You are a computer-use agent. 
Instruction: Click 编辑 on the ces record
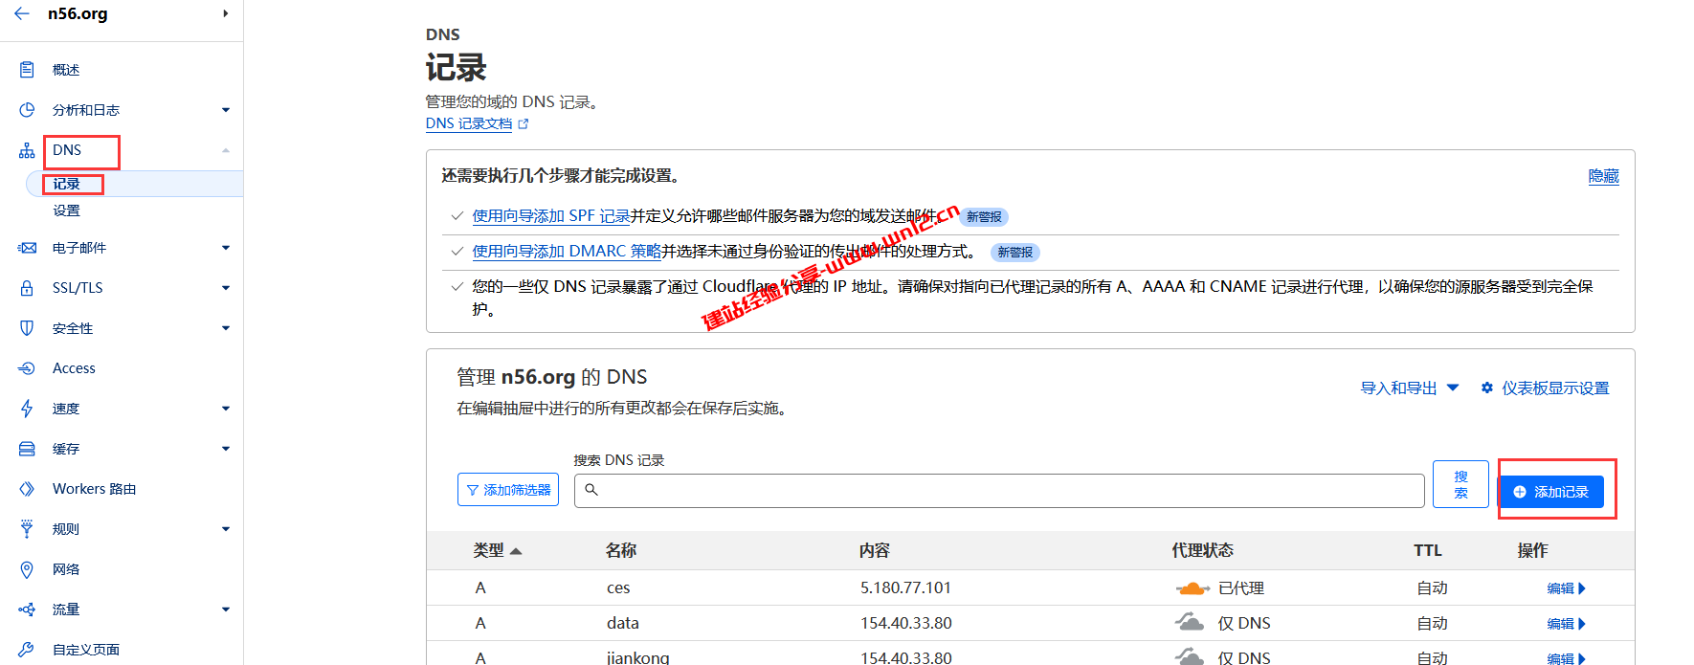(x=1567, y=588)
